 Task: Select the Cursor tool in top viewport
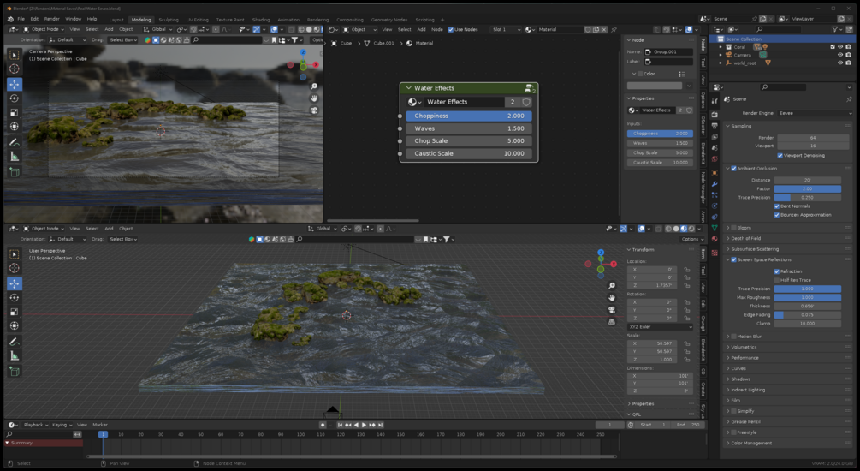[15, 69]
